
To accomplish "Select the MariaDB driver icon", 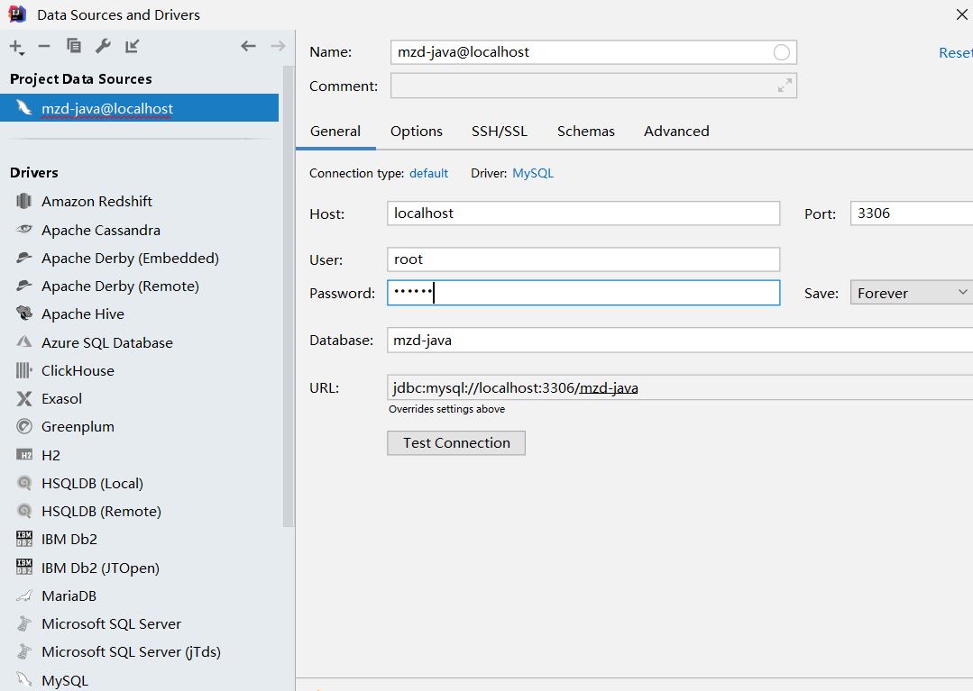I will (23, 596).
